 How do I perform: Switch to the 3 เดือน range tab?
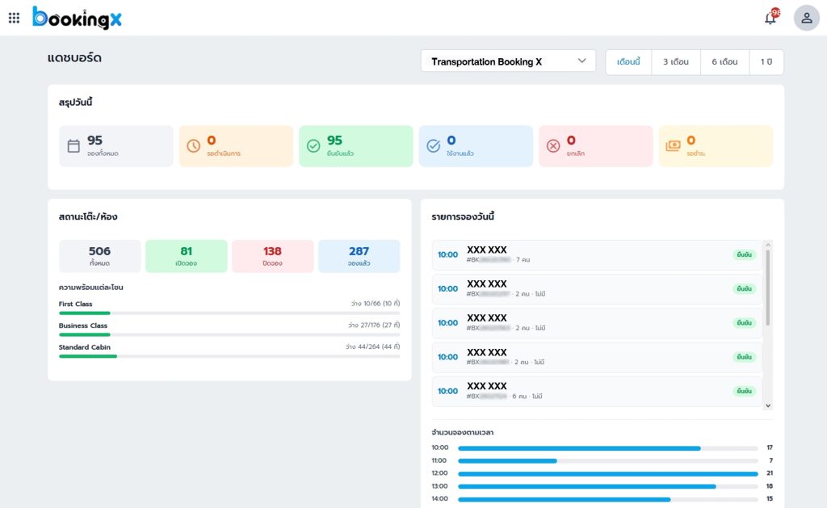pos(676,62)
